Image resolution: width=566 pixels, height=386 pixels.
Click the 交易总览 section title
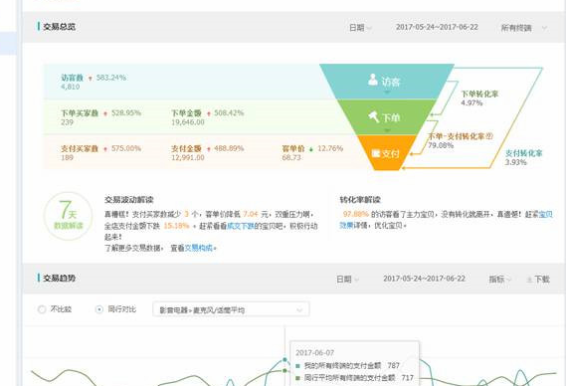click(60, 26)
